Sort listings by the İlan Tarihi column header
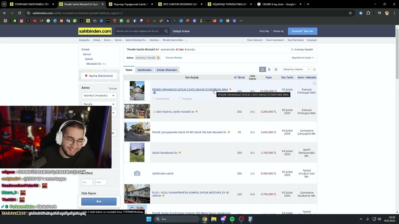The image size is (399, 224). pyautogui.click(x=287, y=77)
